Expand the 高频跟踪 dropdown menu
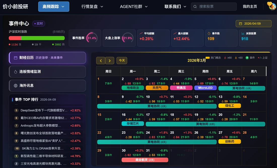This screenshot has height=168, width=277. point(54,7)
